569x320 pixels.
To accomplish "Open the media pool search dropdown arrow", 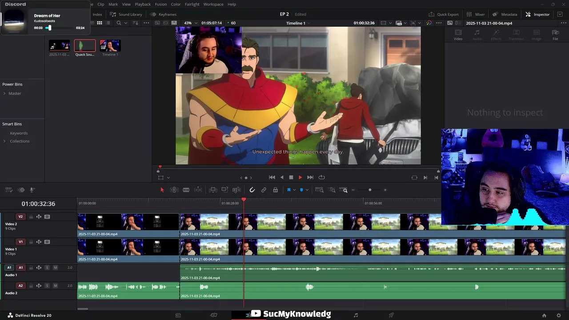I will tap(126, 23).
